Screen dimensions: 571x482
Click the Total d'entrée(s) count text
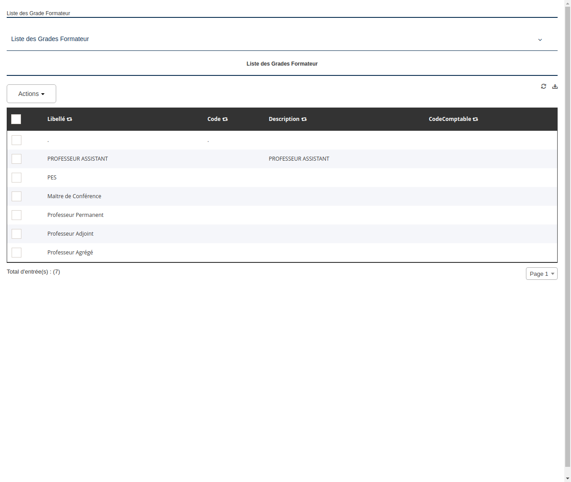(33, 271)
